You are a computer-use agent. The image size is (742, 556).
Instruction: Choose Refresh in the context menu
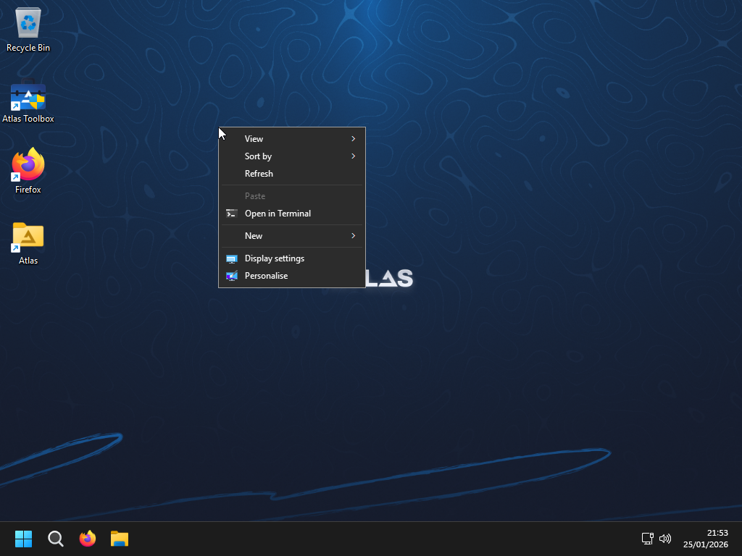coord(291,174)
